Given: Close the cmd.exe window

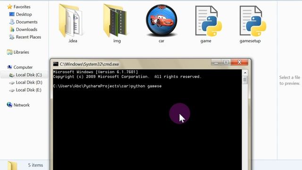Looking at the screenshot, I should coord(239,62).
